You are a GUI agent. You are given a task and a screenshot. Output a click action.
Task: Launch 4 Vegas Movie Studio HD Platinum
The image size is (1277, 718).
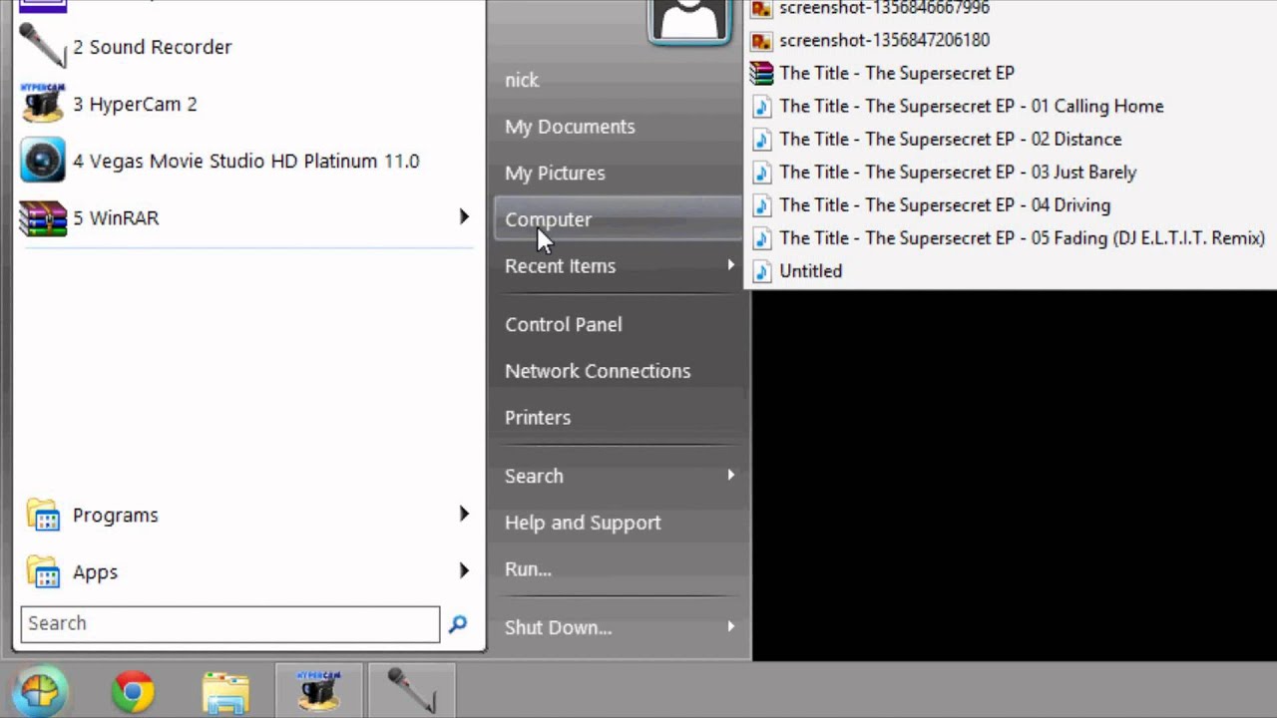tap(245, 161)
